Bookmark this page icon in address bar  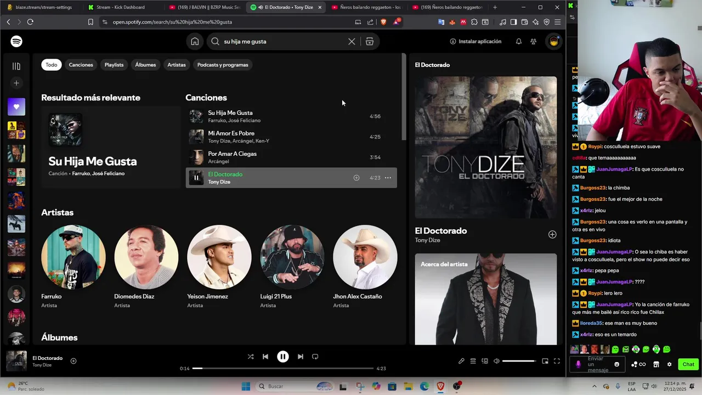[90, 22]
